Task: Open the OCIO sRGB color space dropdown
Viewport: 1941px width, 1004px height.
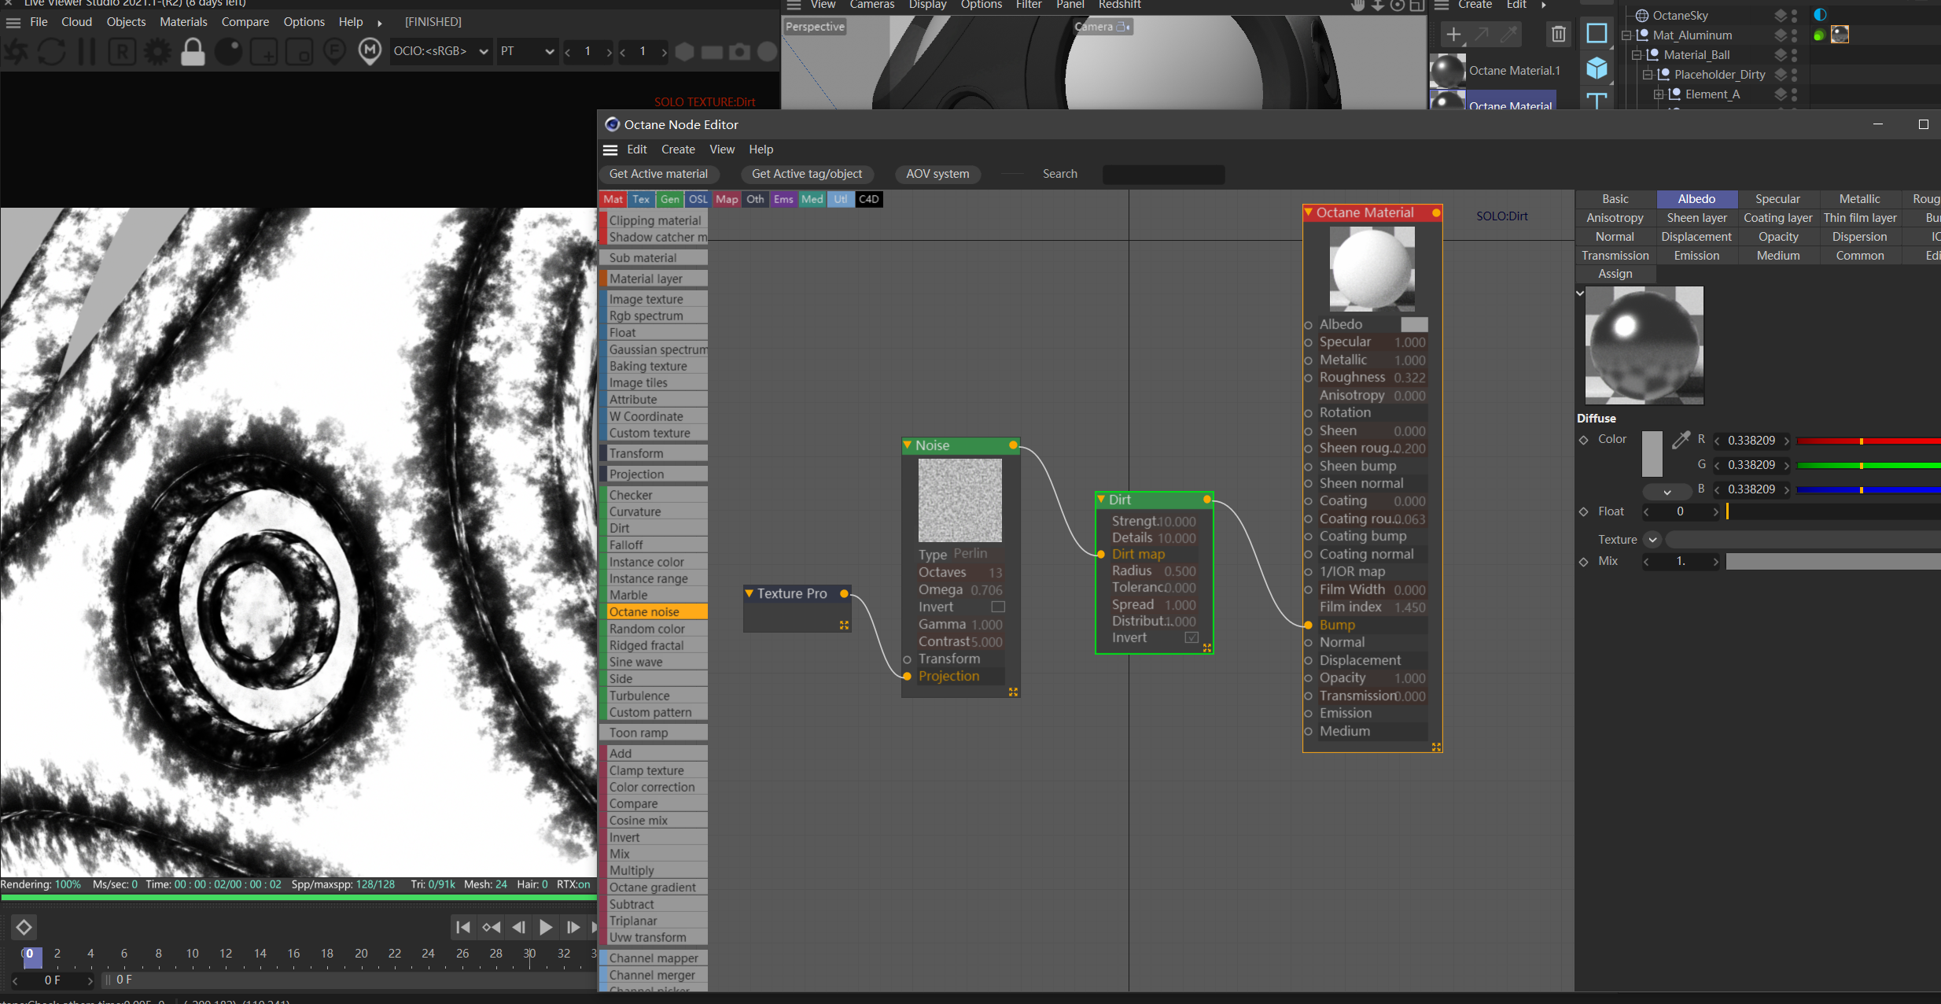Action: pos(440,52)
